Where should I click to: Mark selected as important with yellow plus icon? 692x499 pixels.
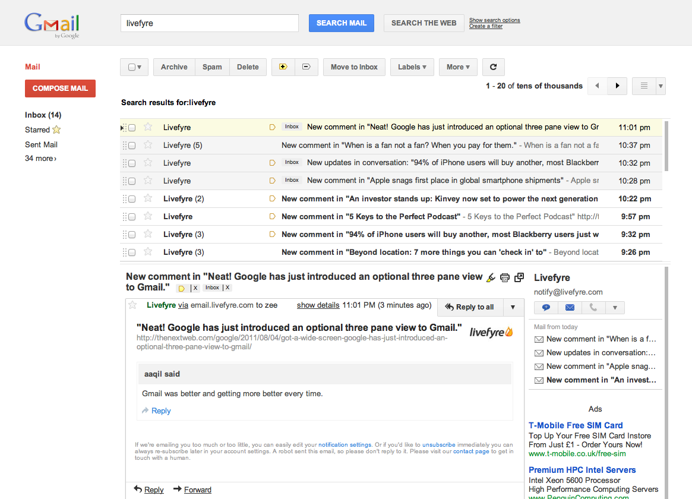[x=283, y=67]
